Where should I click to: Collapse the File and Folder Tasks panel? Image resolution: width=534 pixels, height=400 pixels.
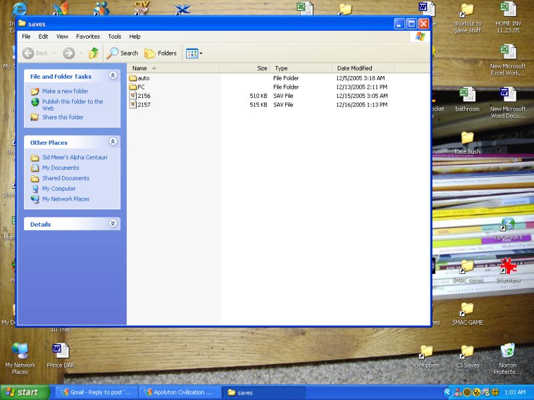tap(113, 76)
